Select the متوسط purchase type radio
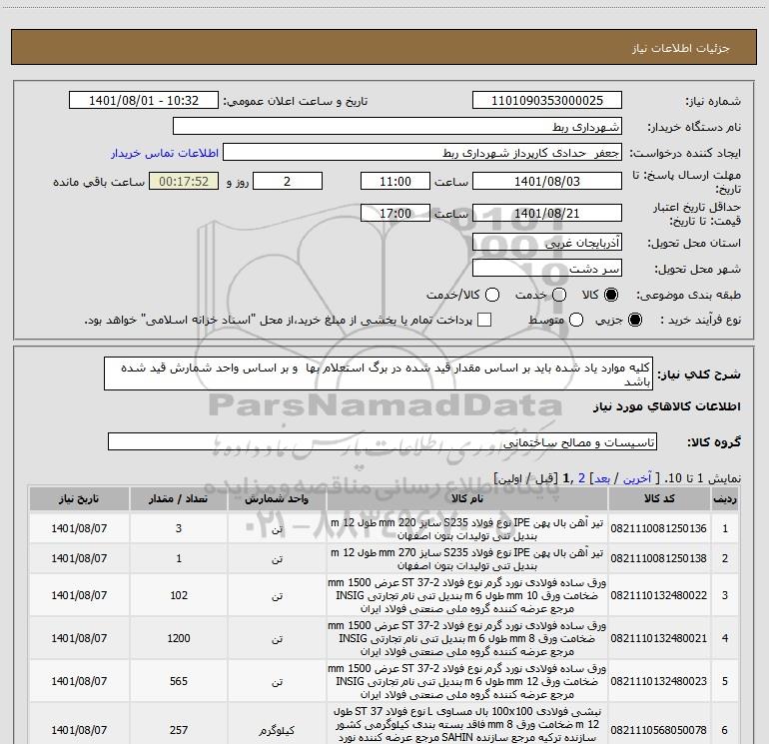 coord(576,320)
